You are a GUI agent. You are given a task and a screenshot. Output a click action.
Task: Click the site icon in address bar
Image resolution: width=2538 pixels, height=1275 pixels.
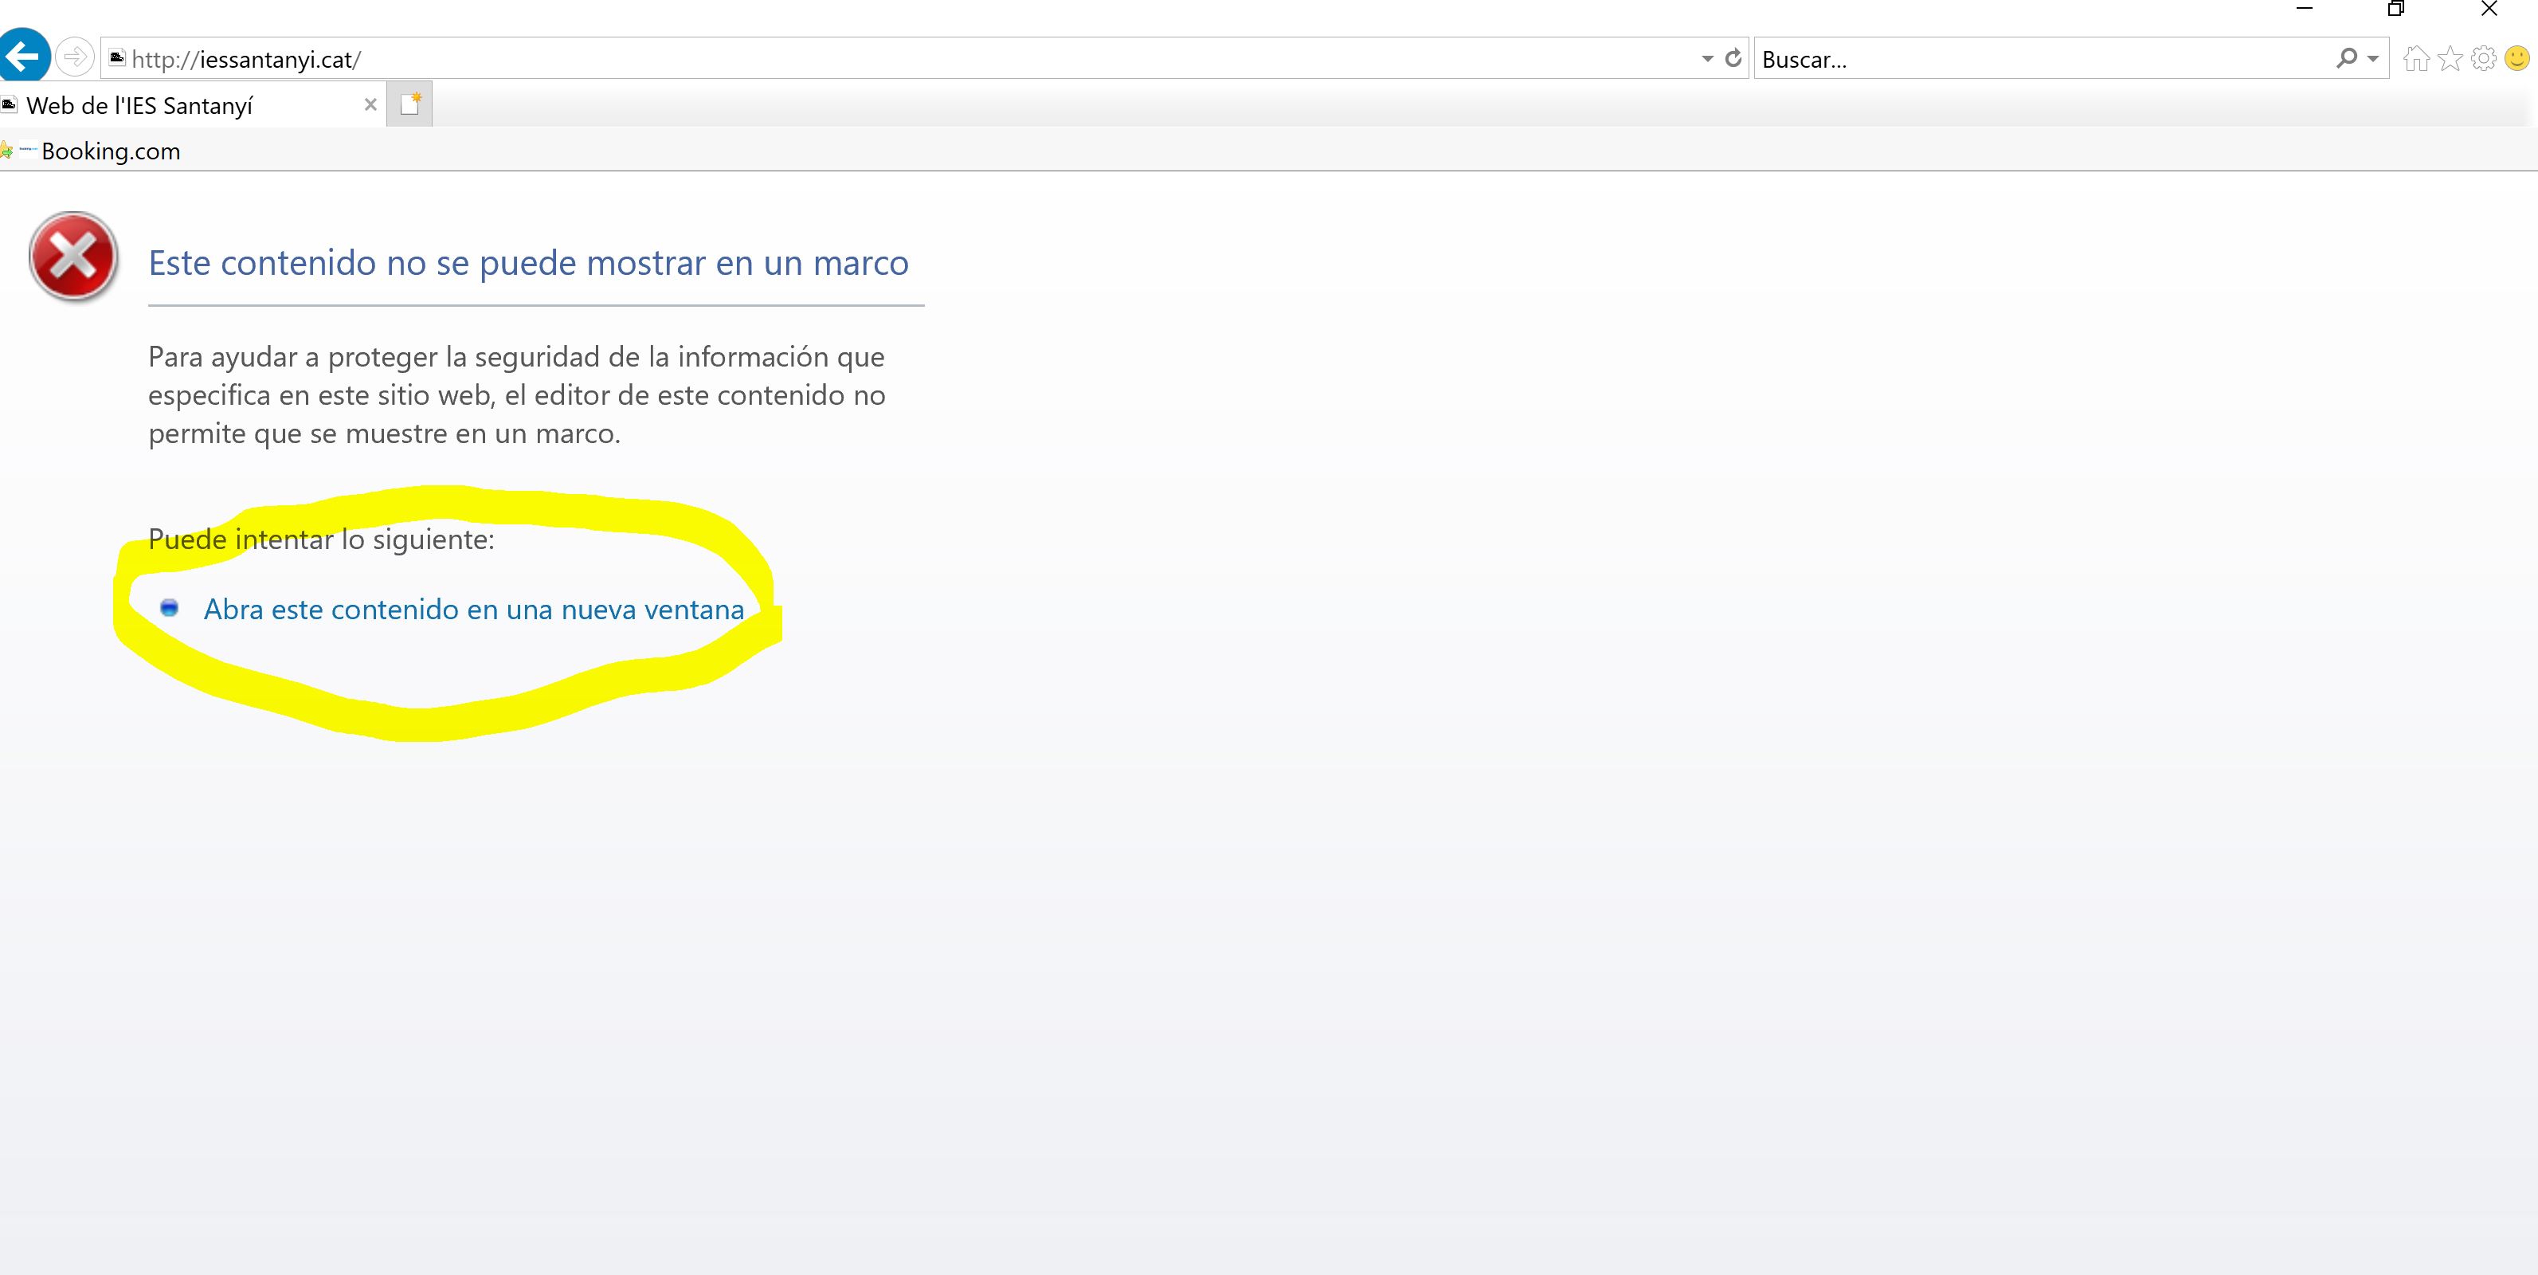click(116, 58)
